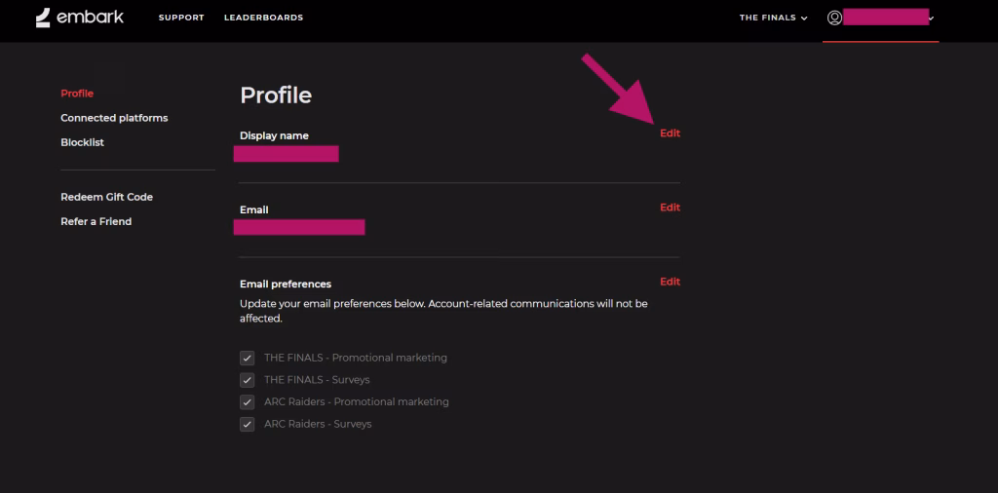Click Edit next to Email
The width and height of the screenshot is (998, 493).
point(670,208)
